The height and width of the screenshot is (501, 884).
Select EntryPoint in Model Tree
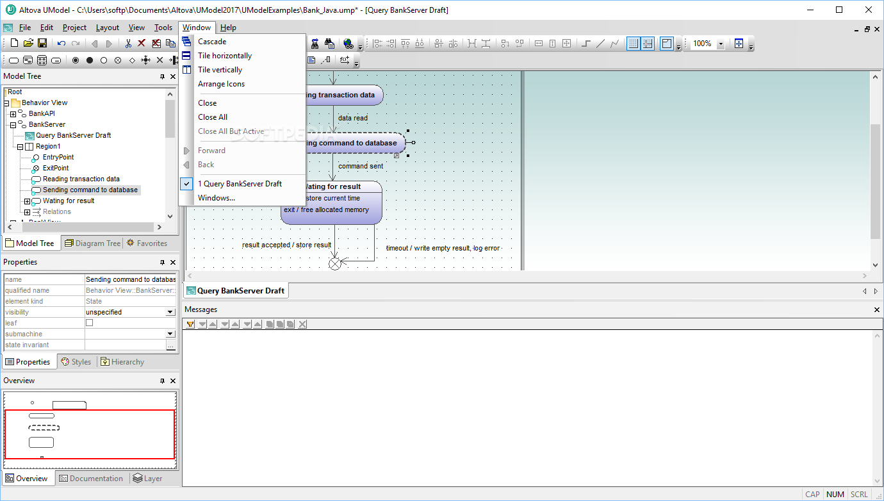pos(58,158)
